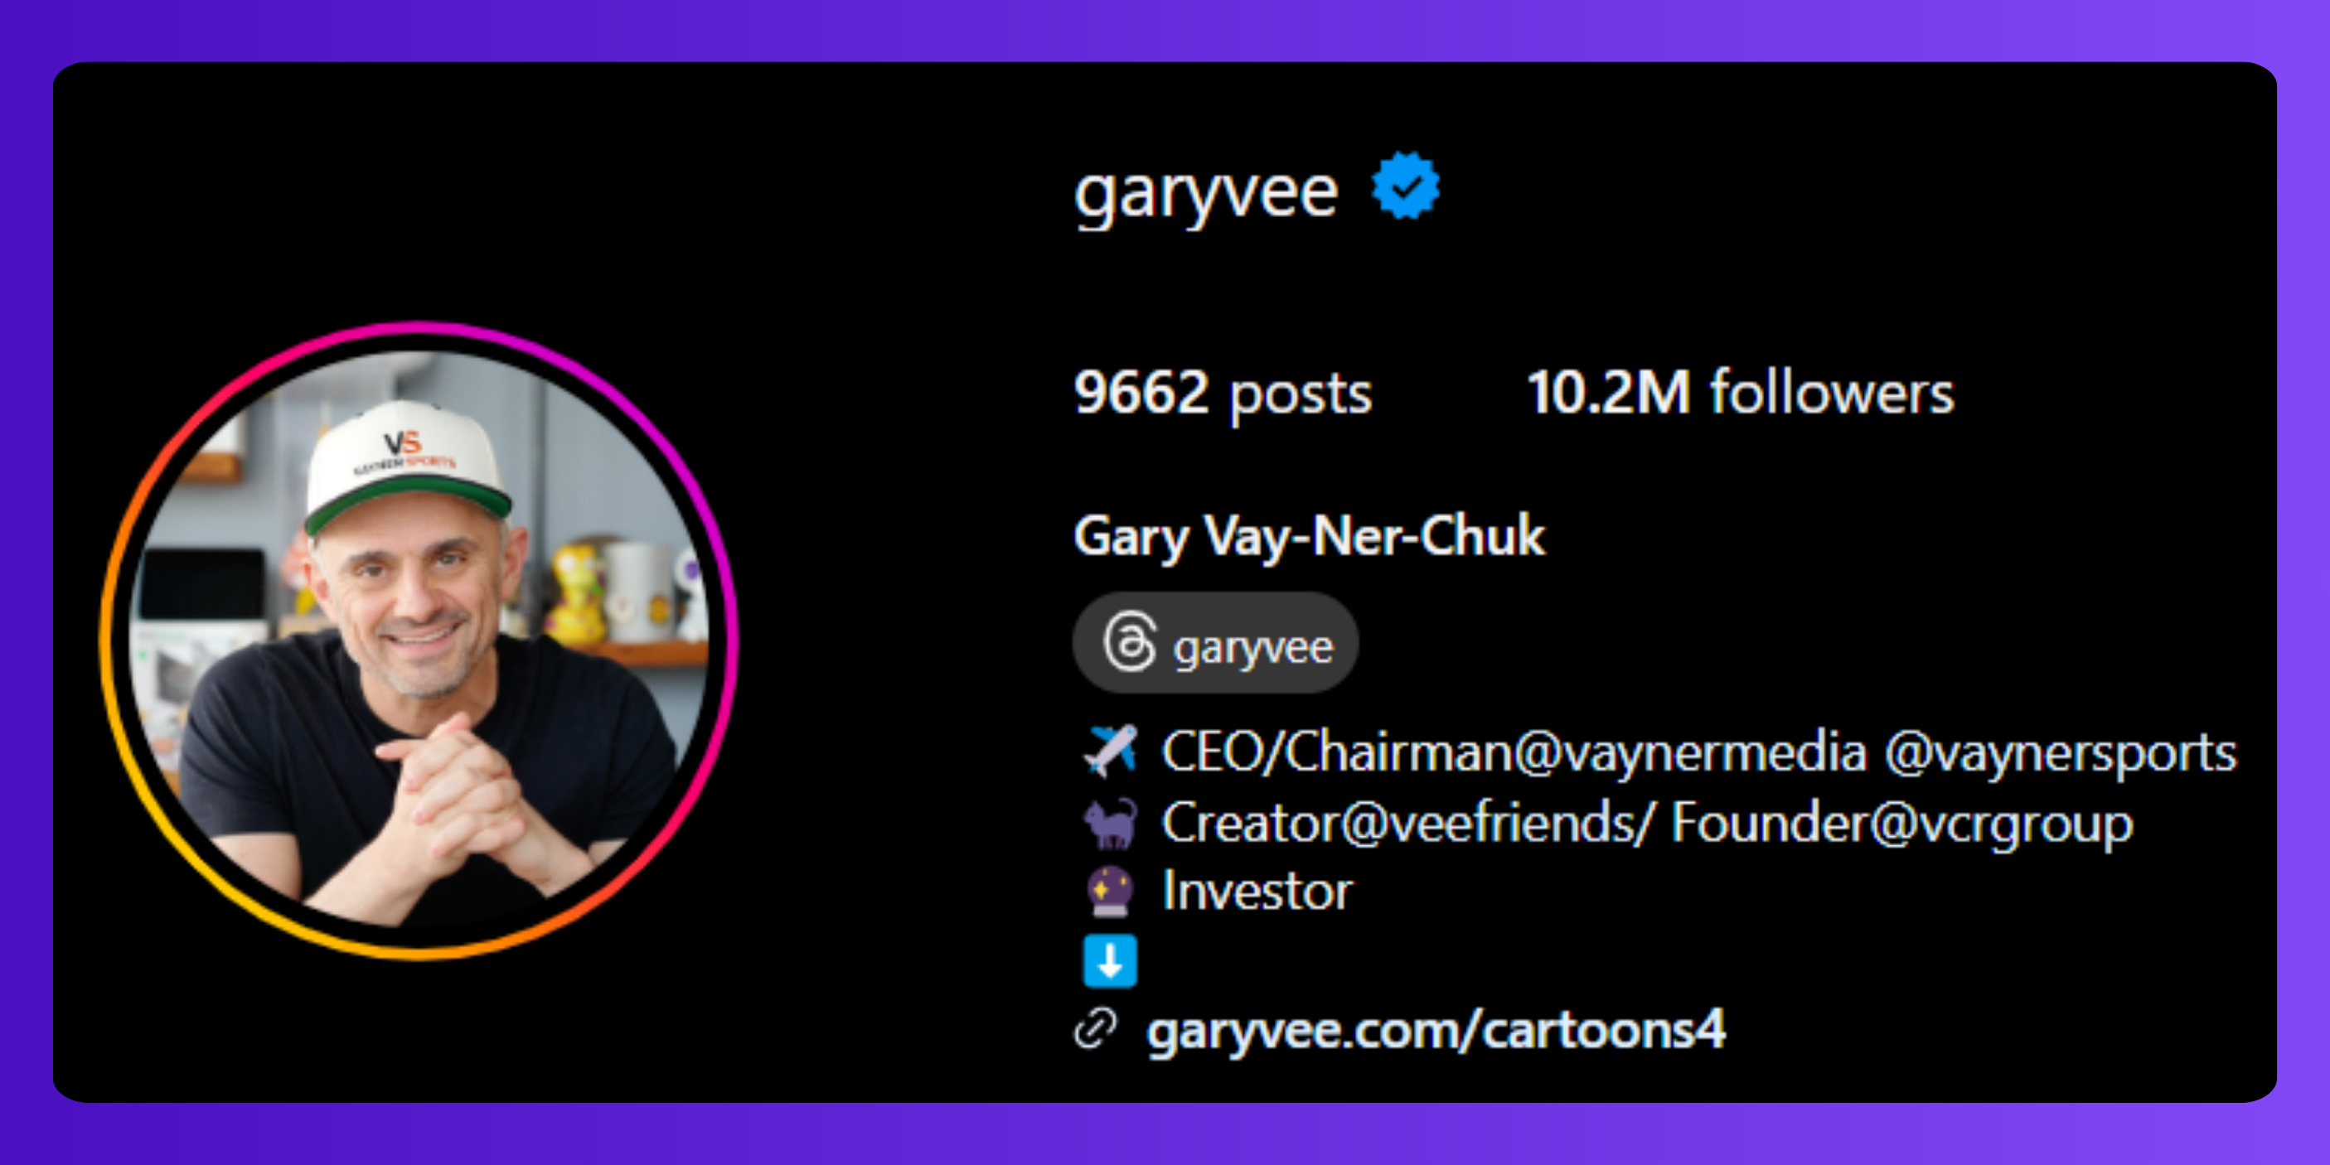Click the 9662 posts count
The image size is (2330, 1165).
(x=1223, y=394)
